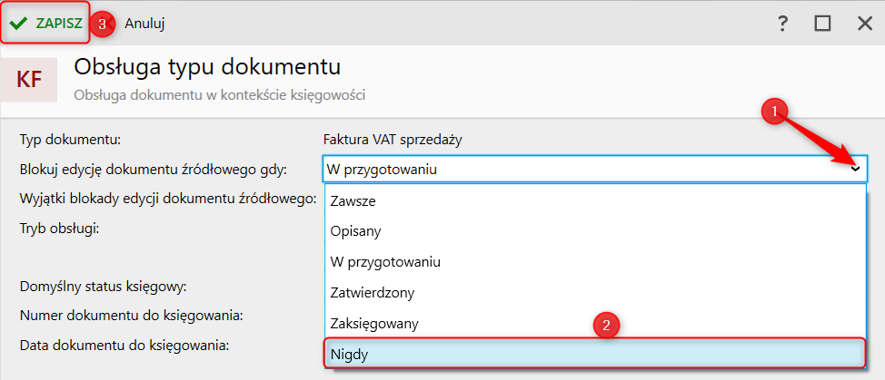Click the ZAPISZ save button text
The height and width of the screenshot is (380, 885).
pos(58,24)
